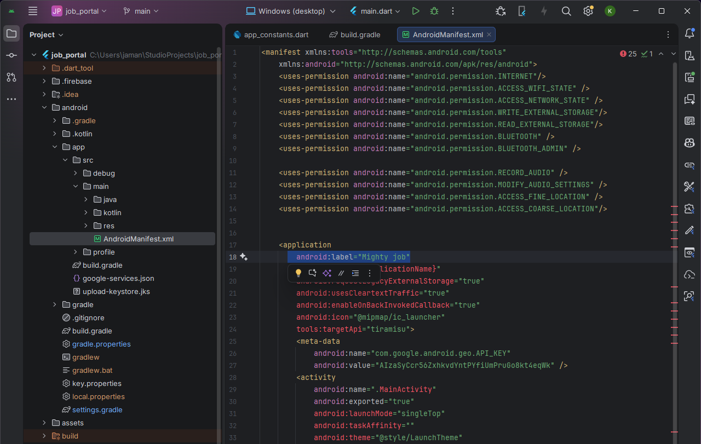
Task: Select key.properties file
Action: (91, 383)
